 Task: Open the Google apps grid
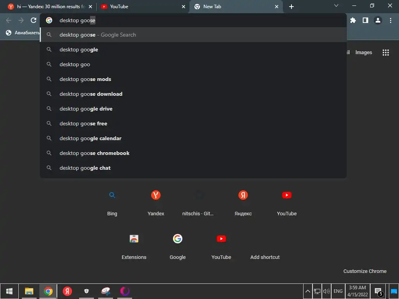pyautogui.click(x=385, y=53)
